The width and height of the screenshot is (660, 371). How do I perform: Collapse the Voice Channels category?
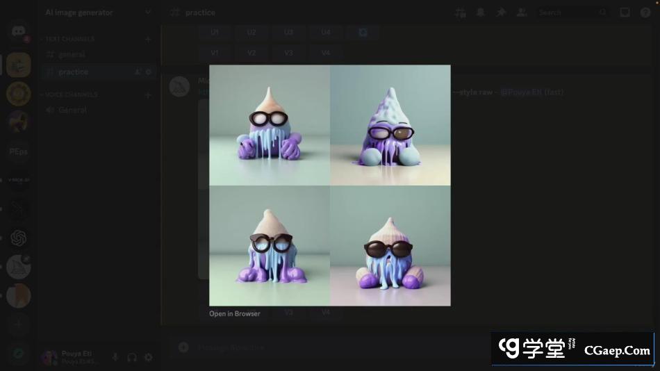(71, 94)
